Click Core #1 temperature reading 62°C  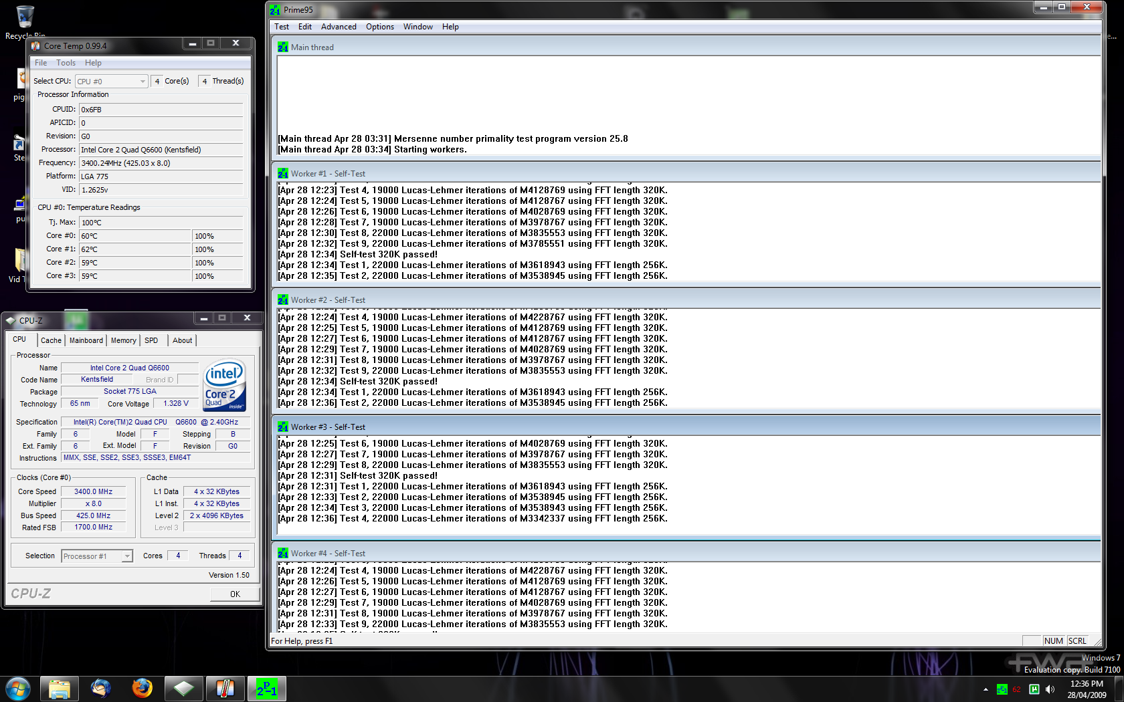click(135, 249)
